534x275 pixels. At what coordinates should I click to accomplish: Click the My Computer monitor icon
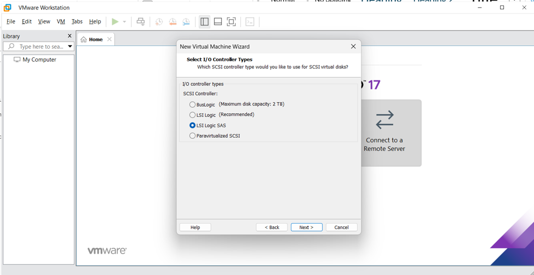(17, 60)
